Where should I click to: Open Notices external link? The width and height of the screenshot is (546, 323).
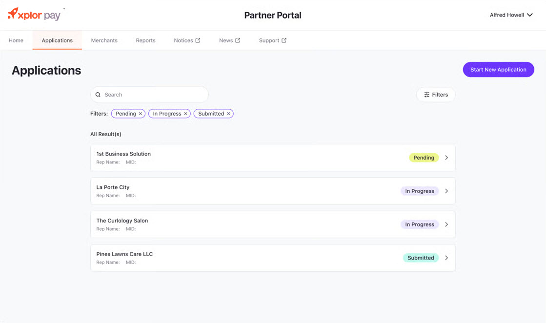[x=187, y=40]
